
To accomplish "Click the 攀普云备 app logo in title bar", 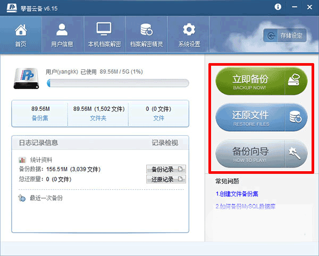I will point(12,8).
